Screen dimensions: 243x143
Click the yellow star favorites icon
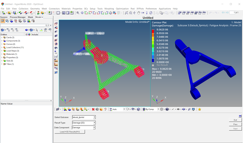point(199,109)
